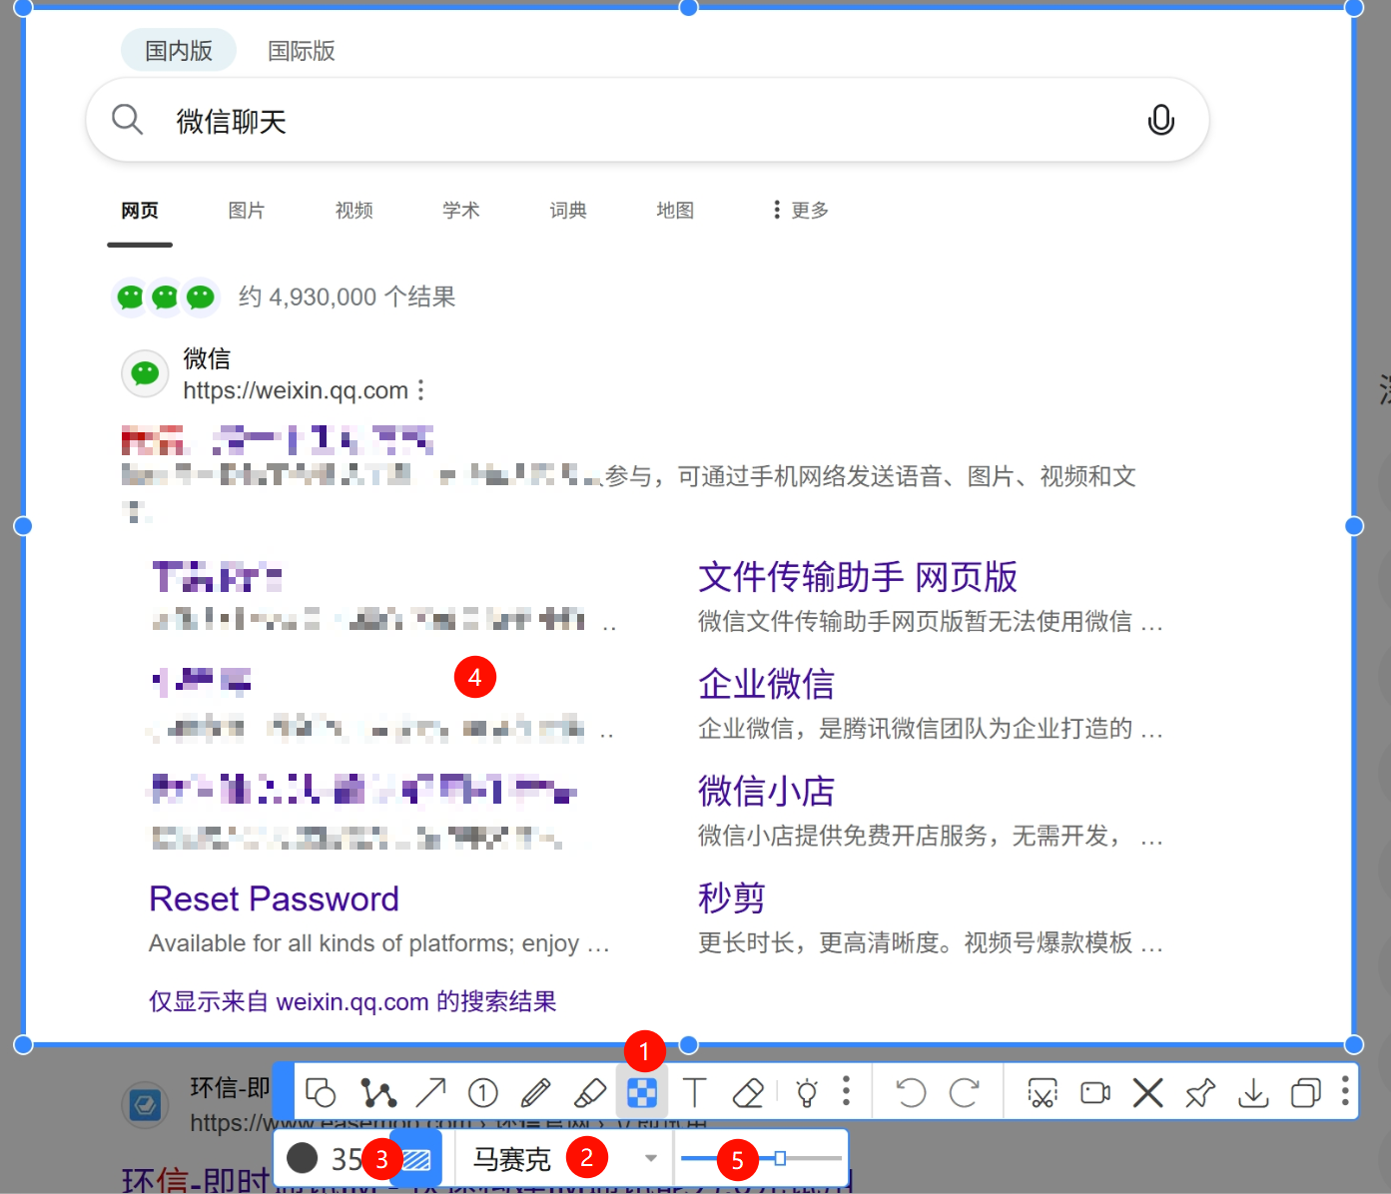Activate the text annotation tool
The width and height of the screenshot is (1391, 1194).
tap(695, 1091)
